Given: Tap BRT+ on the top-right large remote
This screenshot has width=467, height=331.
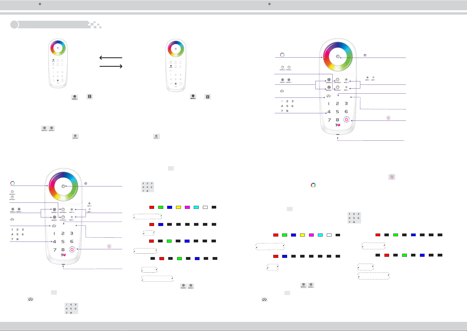Looking at the screenshot, I should (346, 80).
